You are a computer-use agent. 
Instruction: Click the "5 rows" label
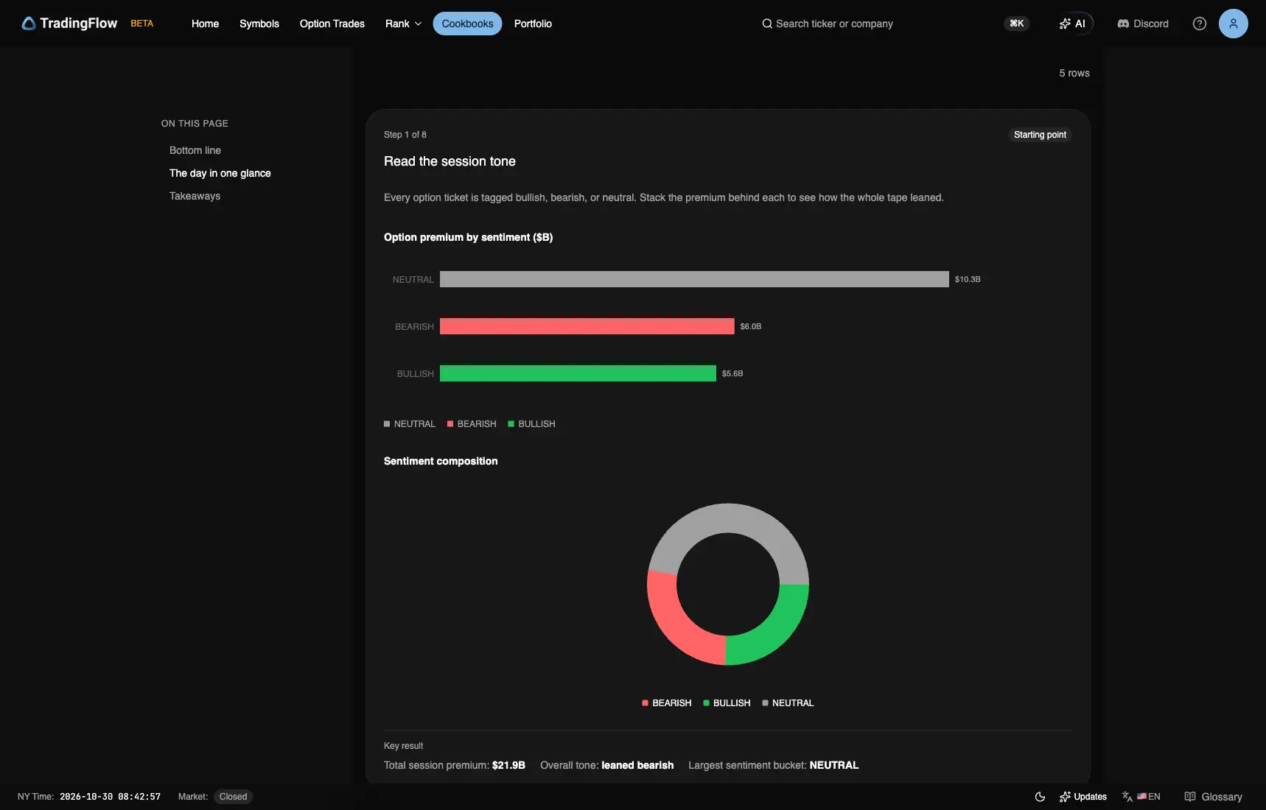click(x=1074, y=73)
